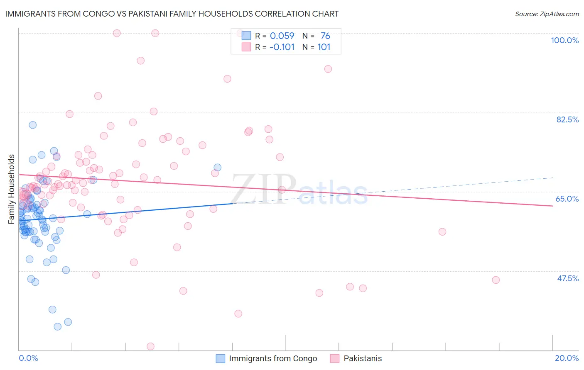Click the 65.0% y-axis label
Viewport: 584px width, 370px height.
(567, 199)
